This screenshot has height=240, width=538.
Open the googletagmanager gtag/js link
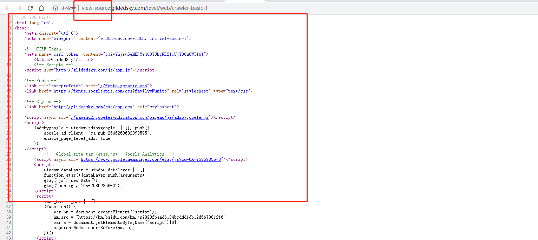[x=151, y=159]
